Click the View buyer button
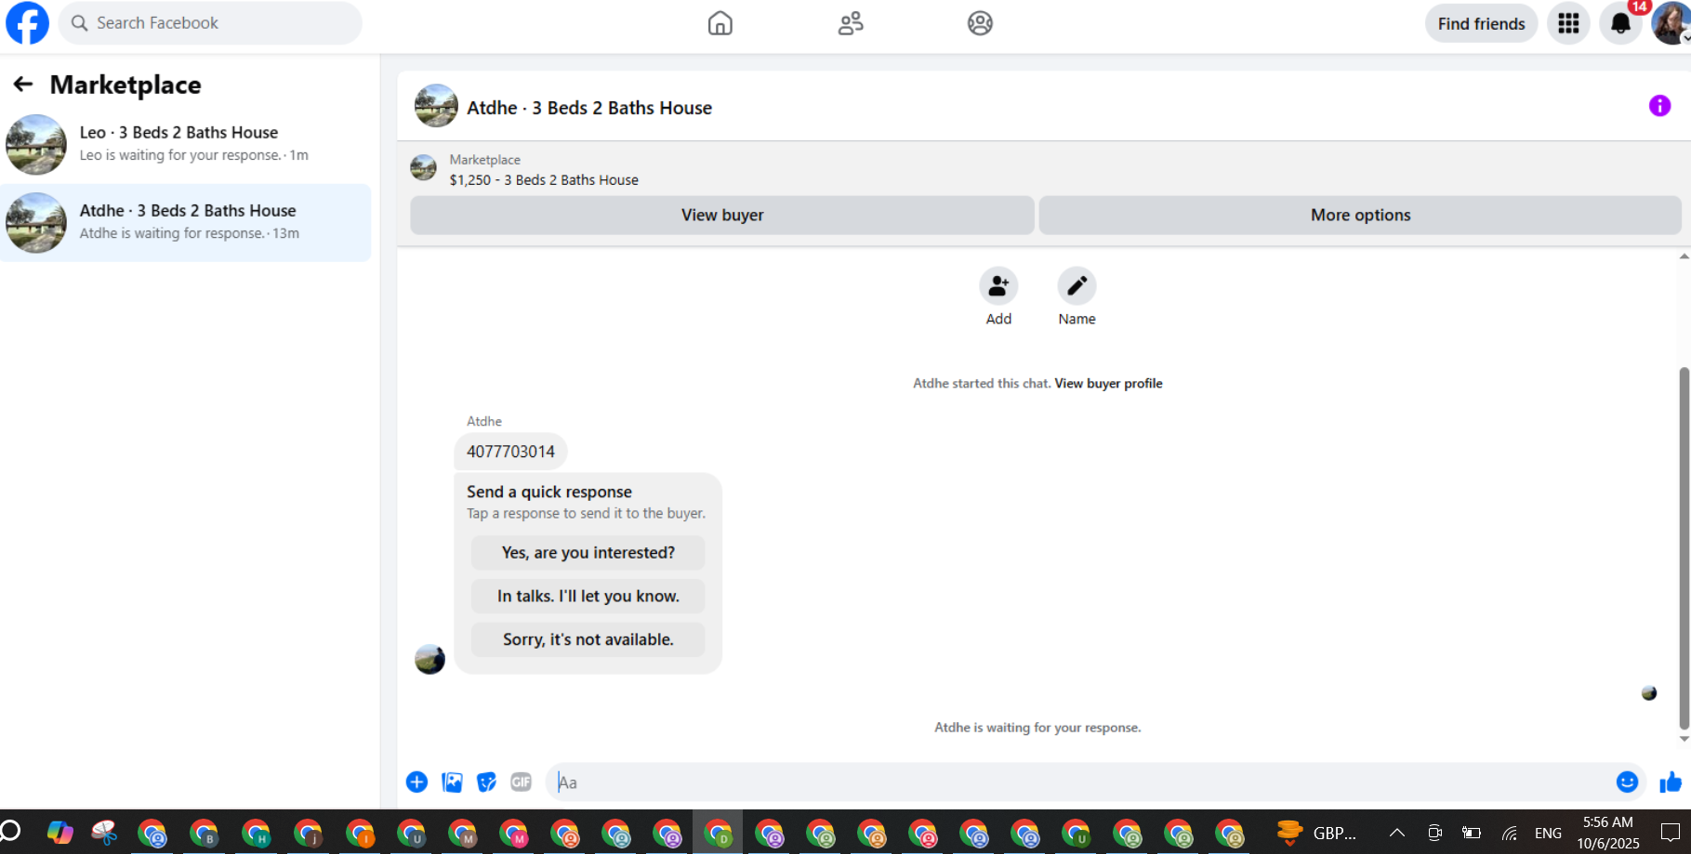Screen dimensions: 1691x854 [x=722, y=215]
